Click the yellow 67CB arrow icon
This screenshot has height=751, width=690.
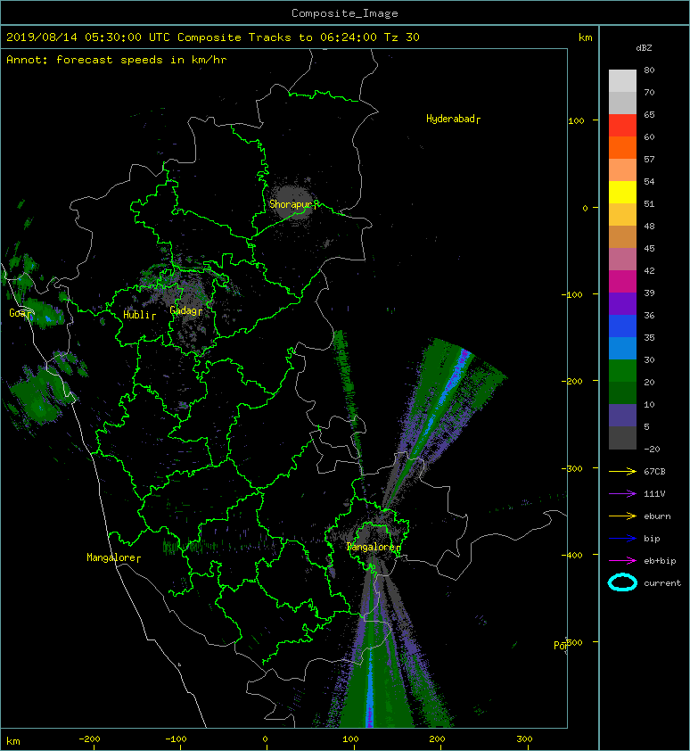(622, 471)
